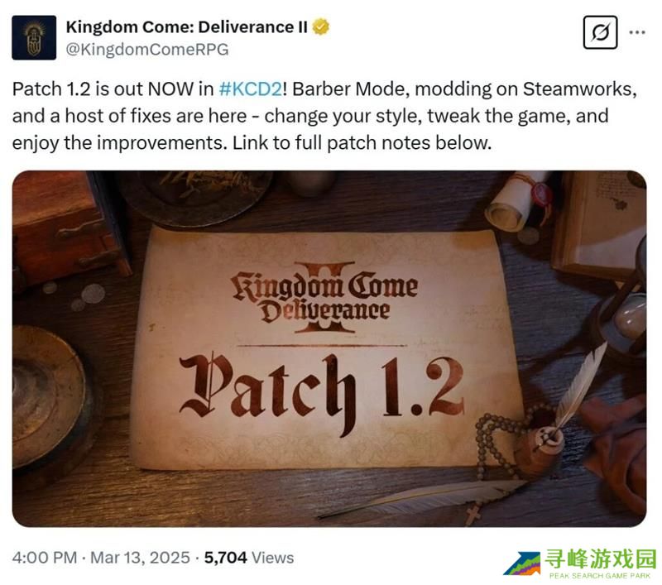Screen dimensions: 662x585
Task: Click the PEAK SEARCH GAME PARK caption
Action: (x=600, y=576)
